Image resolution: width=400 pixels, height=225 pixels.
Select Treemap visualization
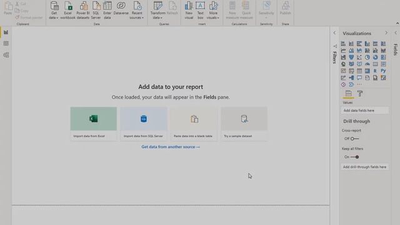(x=383, y=57)
